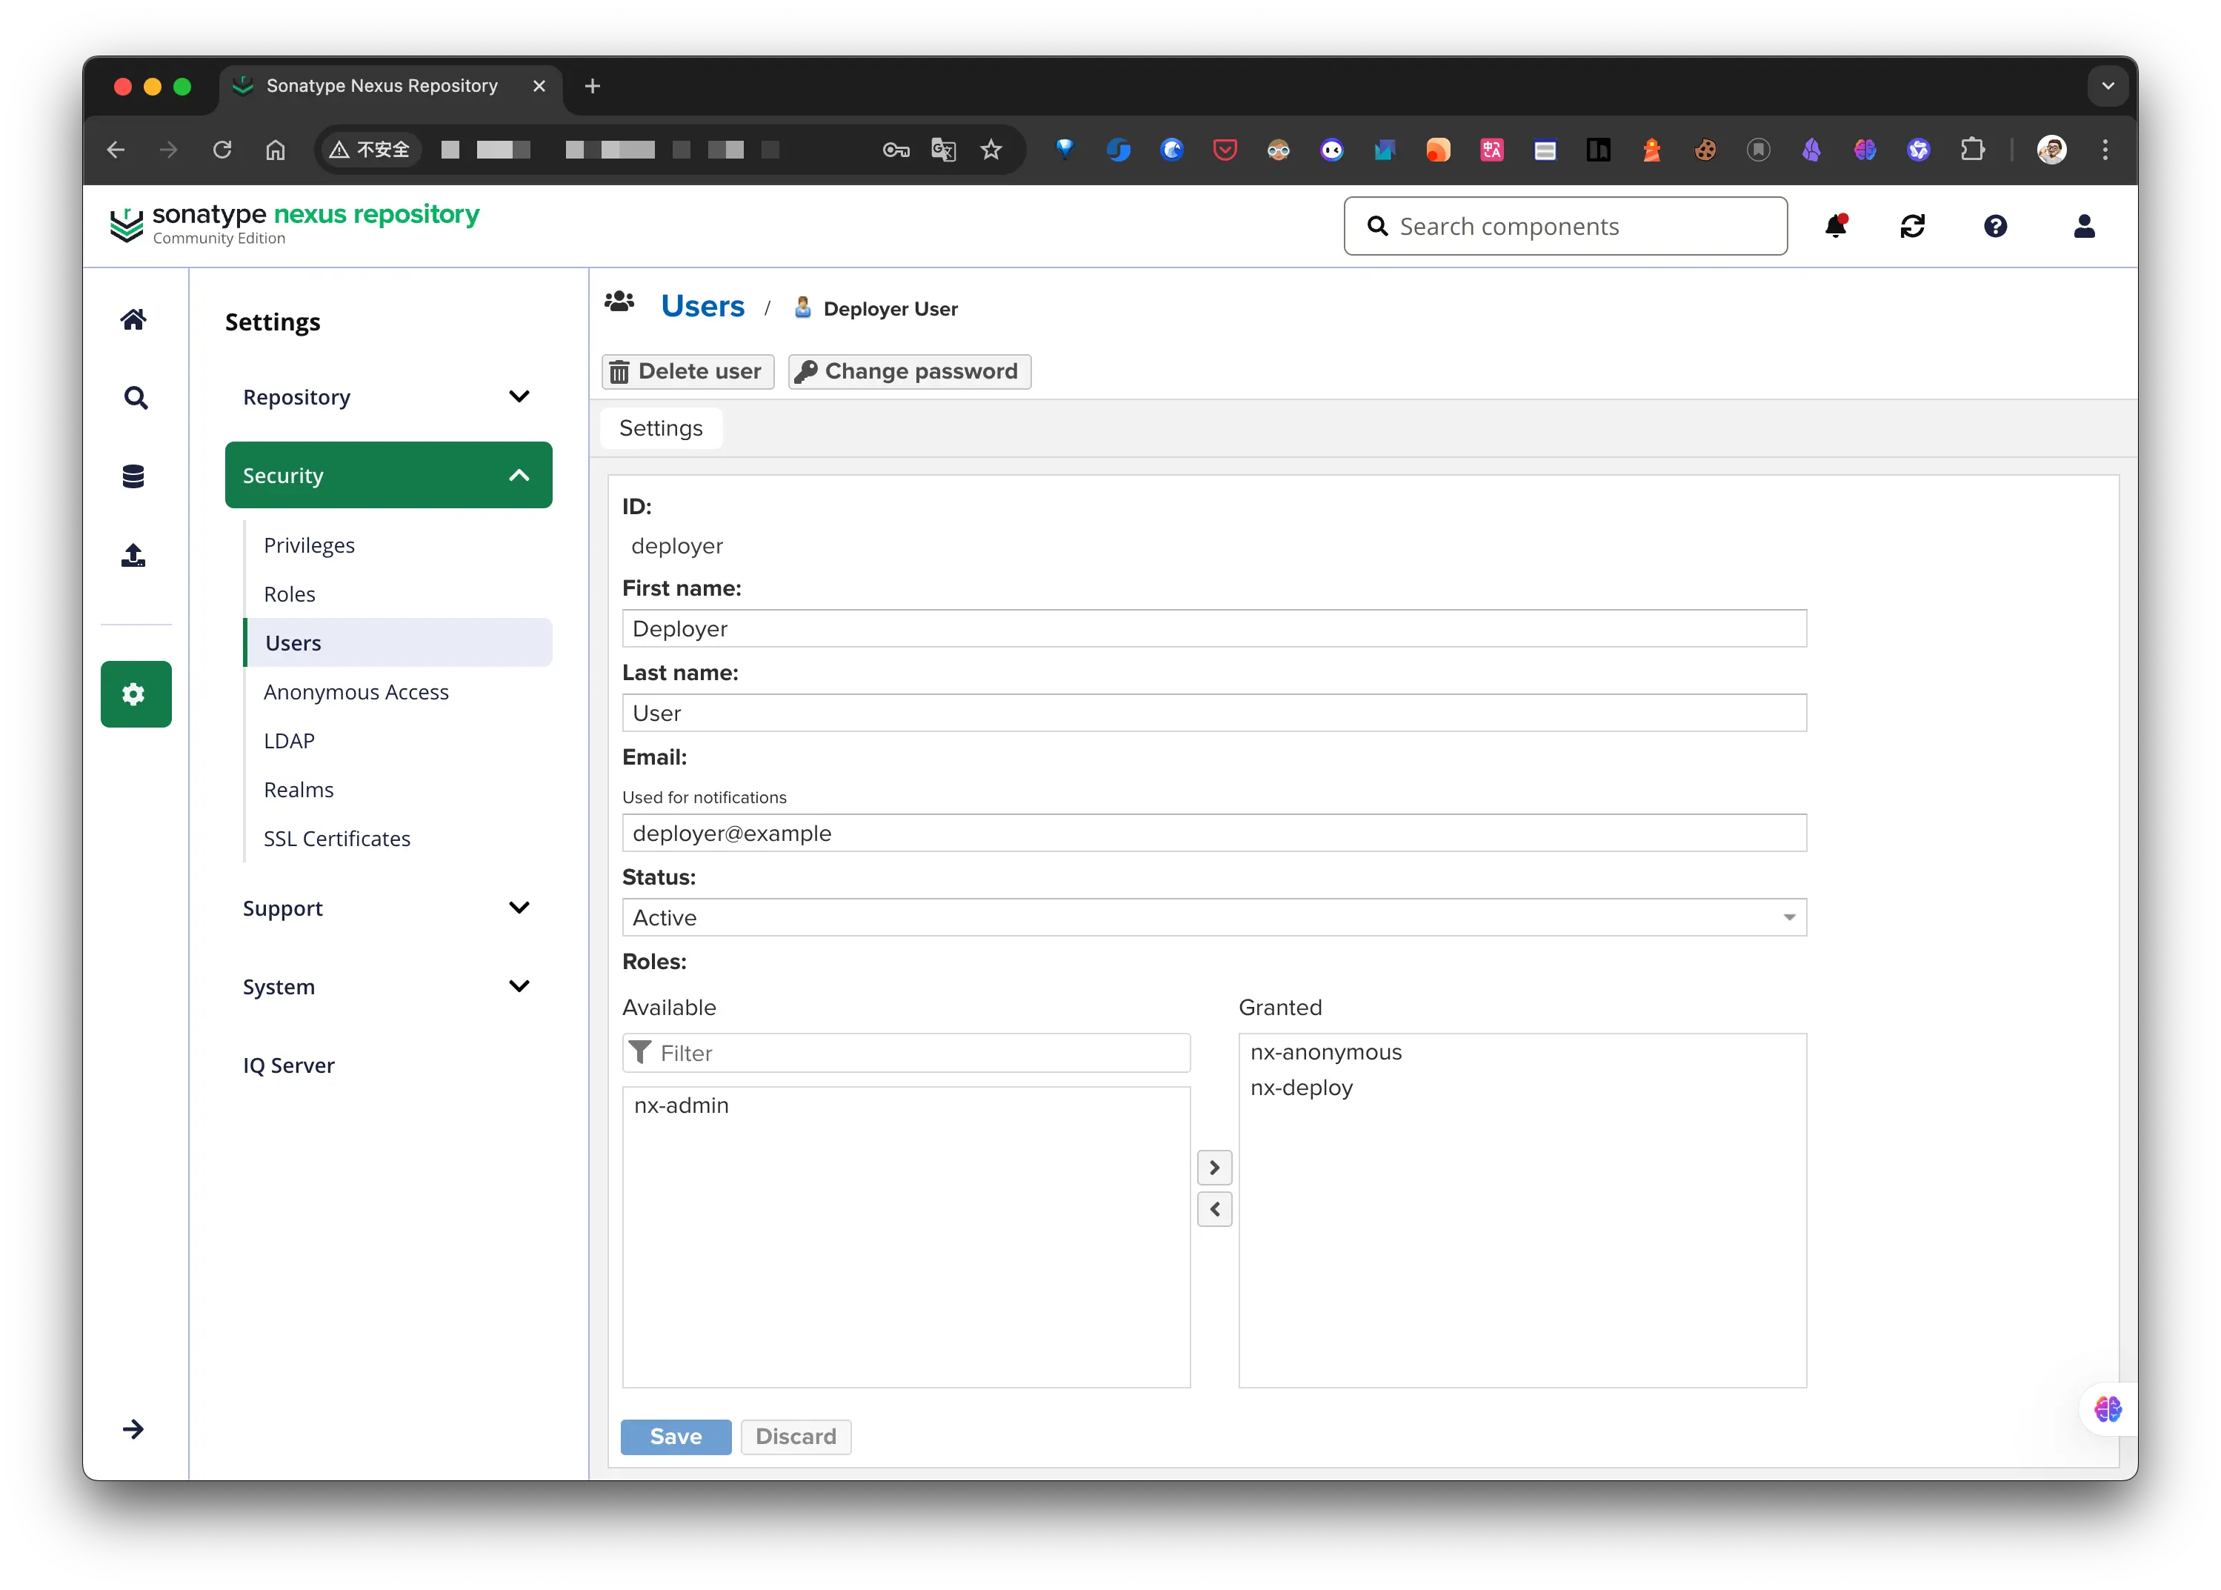This screenshot has height=1590, width=2221.
Task: Select the Settings tab
Action: pos(661,428)
